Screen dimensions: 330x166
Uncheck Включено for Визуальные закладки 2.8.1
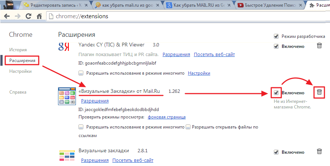click(x=276, y=152)
